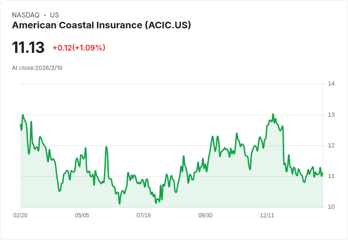Click the 09/30 date on the x-axis
348x240 pixels.
[205, 215]
